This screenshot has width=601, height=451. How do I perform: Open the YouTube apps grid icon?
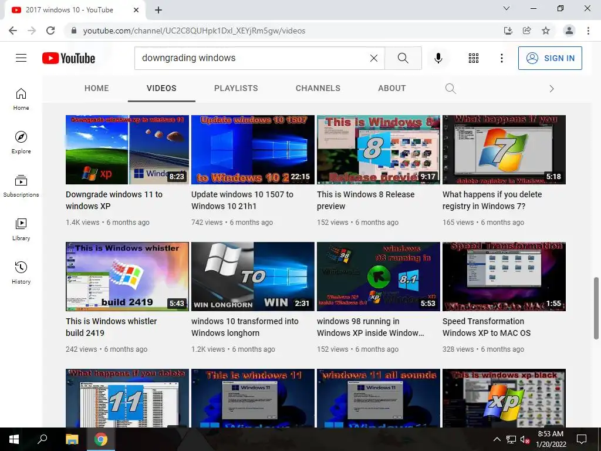tap(474, 58)
